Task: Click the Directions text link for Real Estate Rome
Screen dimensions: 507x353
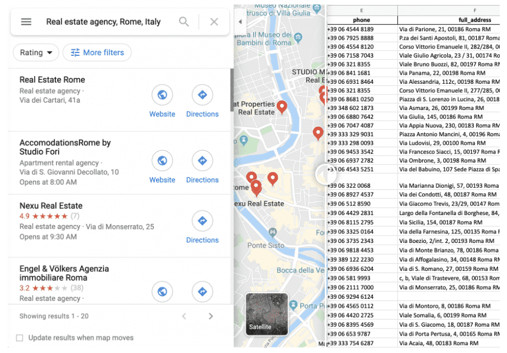Action: tap(202, 114)
